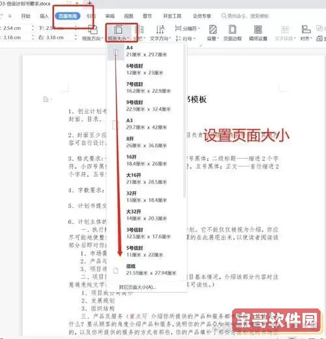Expand the 文字方向 dropdown arrow
Screen dimensions: 326x339
tap(170, 38)
